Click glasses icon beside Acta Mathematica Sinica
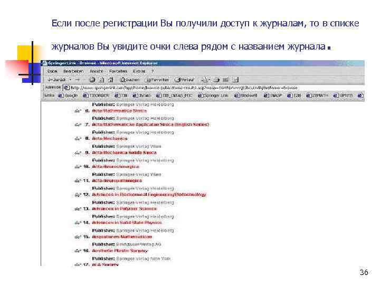This screenshot has height=285, width=380. (x=78, y=111)
